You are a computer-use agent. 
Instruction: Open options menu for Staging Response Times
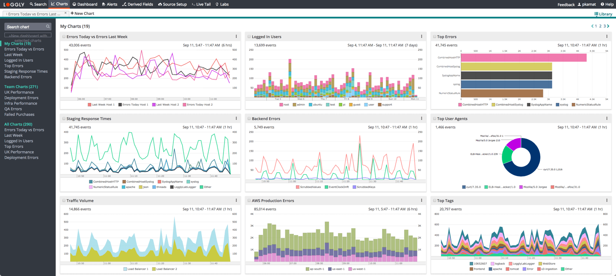(x=237, y=118)
